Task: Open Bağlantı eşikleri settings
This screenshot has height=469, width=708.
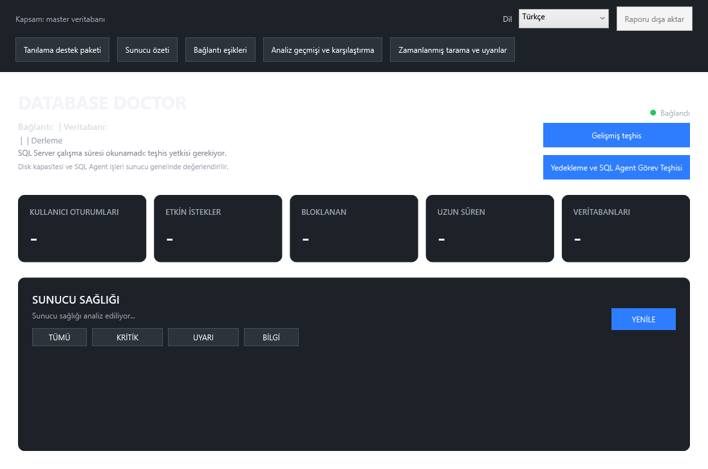Action: (220, 50)
